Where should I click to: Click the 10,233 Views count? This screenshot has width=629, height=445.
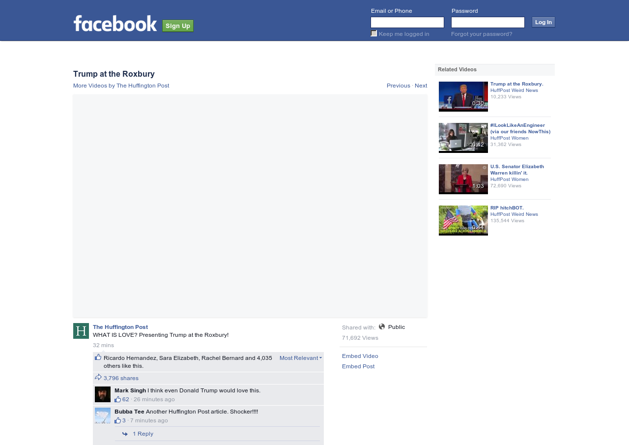click(506, 97)
